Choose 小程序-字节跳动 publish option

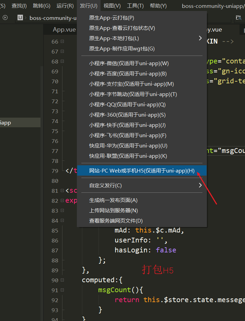click(142, 94)
